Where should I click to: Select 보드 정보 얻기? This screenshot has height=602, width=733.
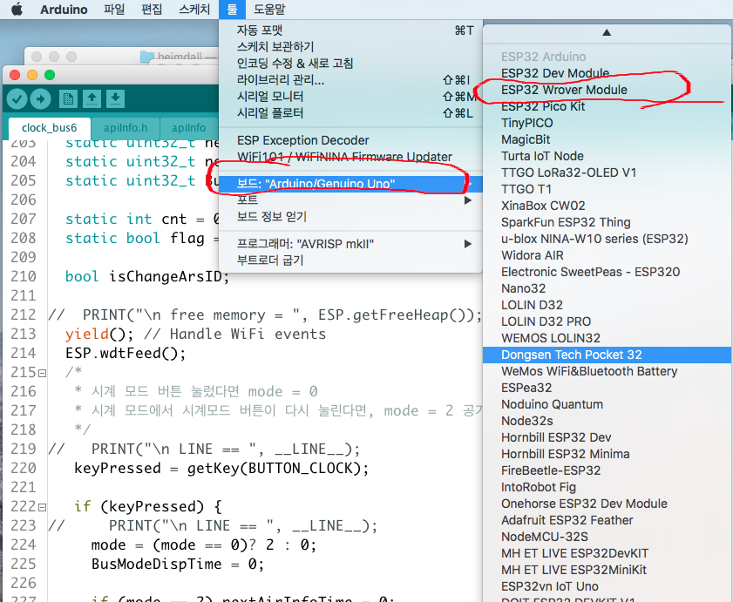click(350, 216)
